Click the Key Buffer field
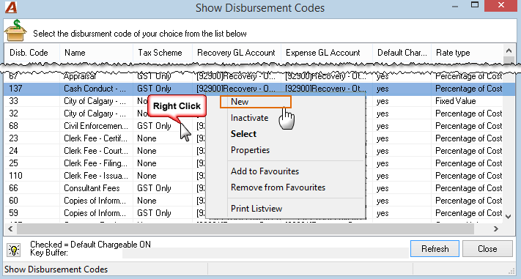Viewport: 521px width, 279px height. click(x=265, y=253)
